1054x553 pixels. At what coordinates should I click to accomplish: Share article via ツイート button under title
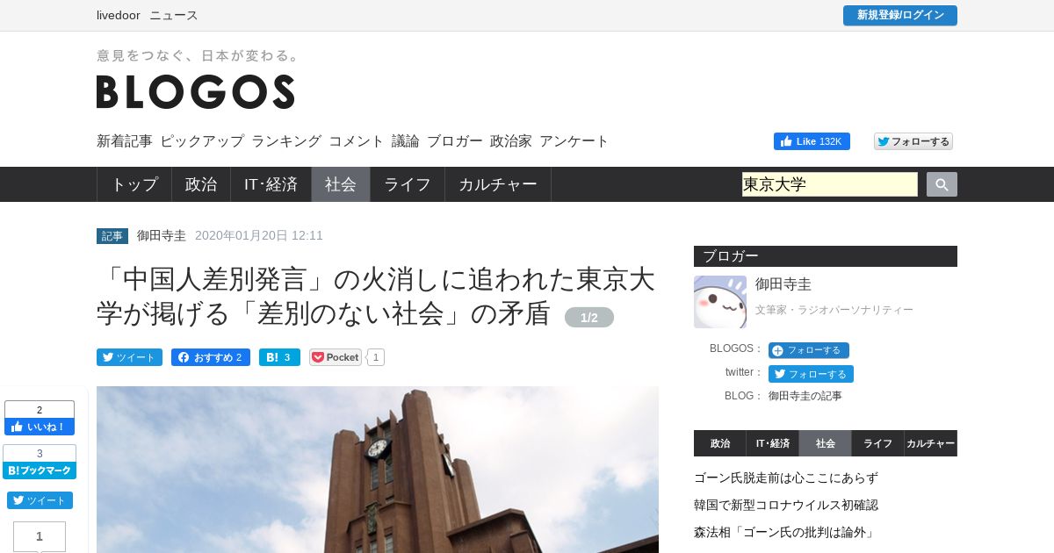point(129,357)
